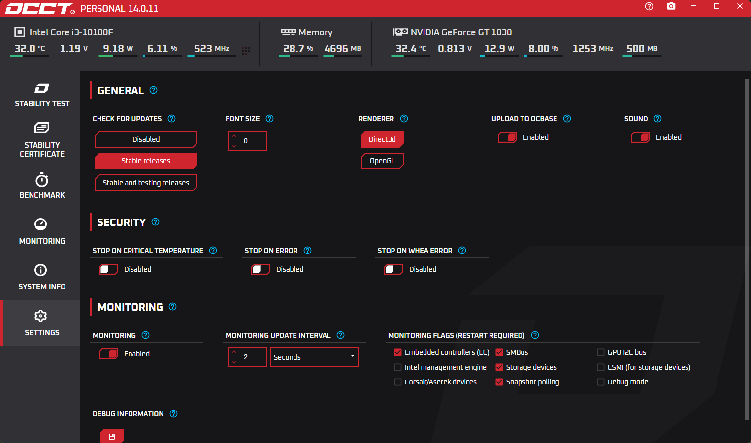This screenshot has height=443, width=751.
Task: Uncheck the Snapshot polling checkbox
Action: (499, 382)
